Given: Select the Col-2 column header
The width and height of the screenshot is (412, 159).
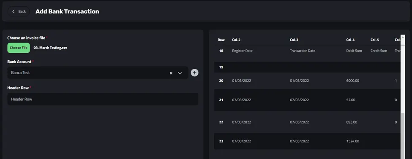Looking at the screenshot, I should 236,40.
